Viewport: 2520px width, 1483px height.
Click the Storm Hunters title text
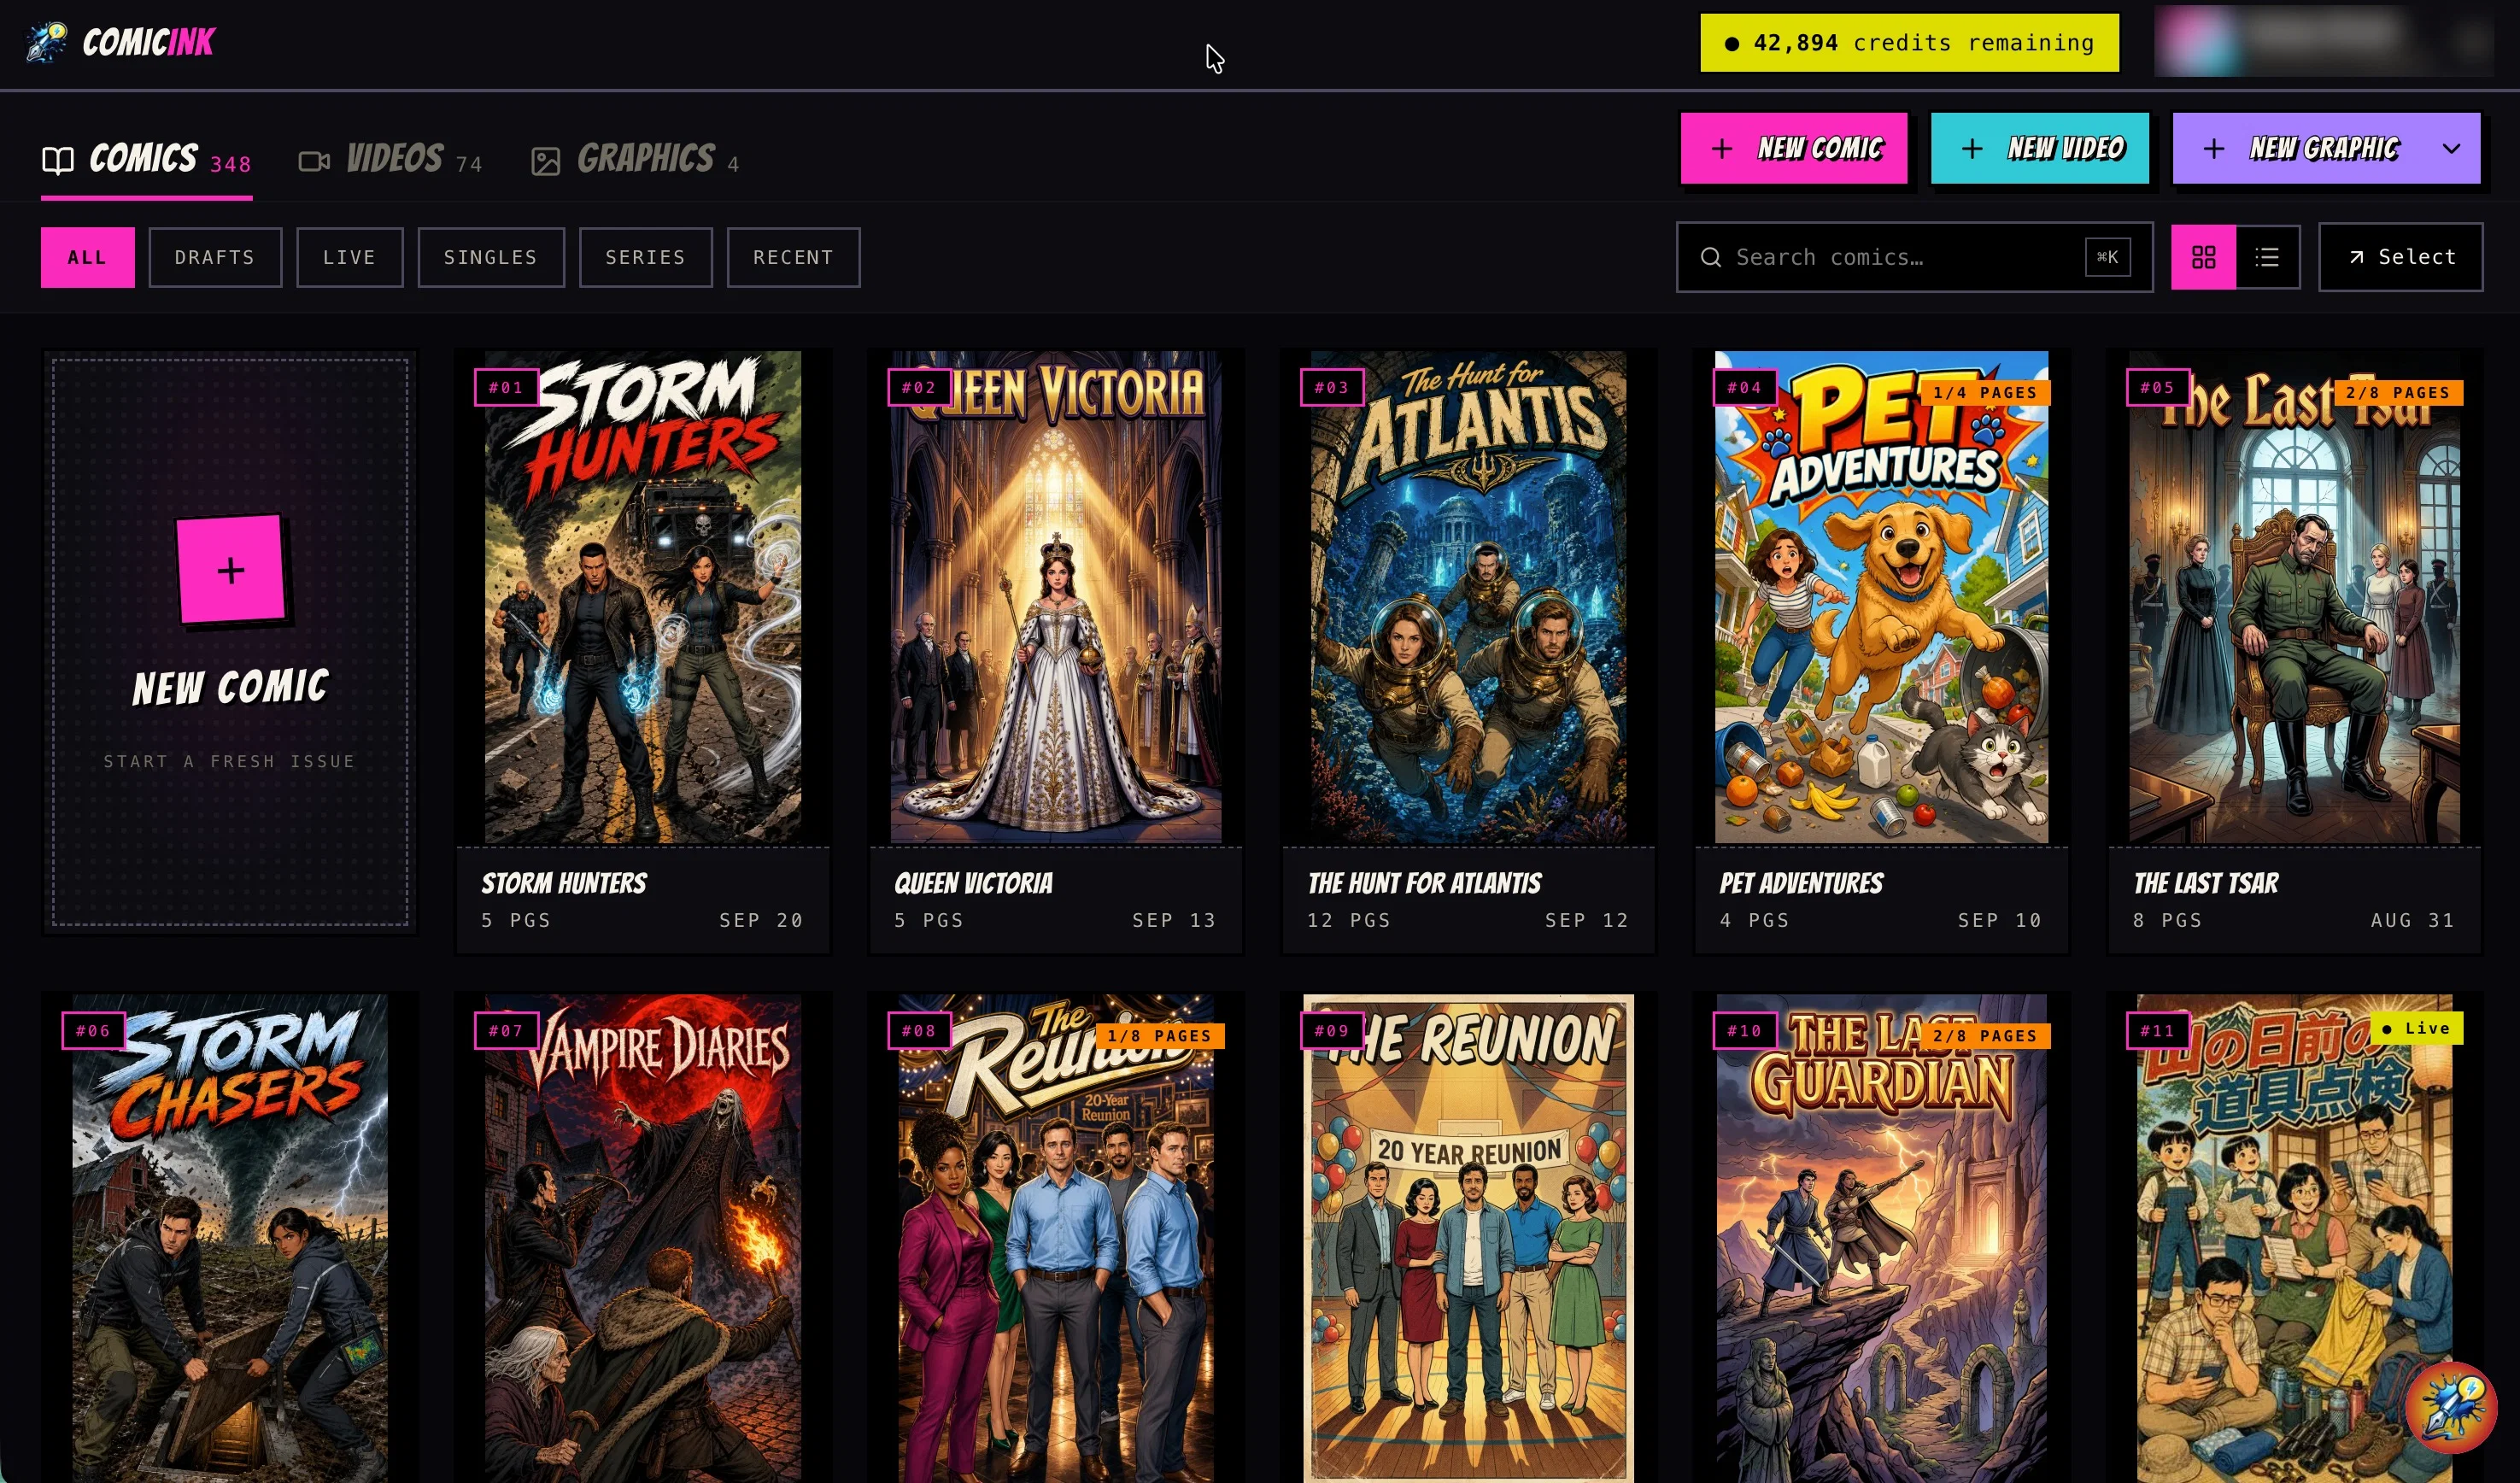(x=564, y=883)
